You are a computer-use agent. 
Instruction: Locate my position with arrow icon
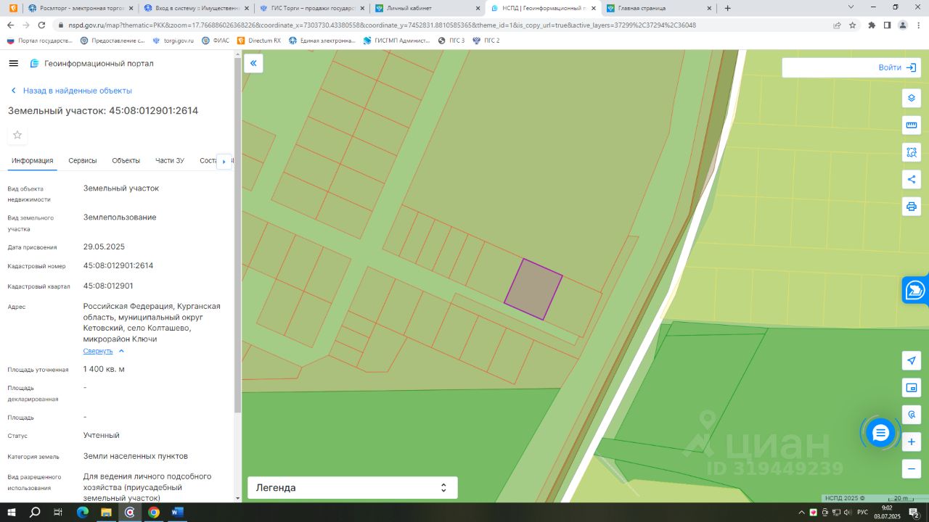pyautogui.click(x=912, y=360)
